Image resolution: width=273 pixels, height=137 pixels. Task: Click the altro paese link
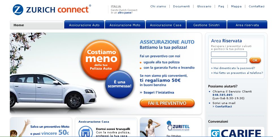pos(125,13)
